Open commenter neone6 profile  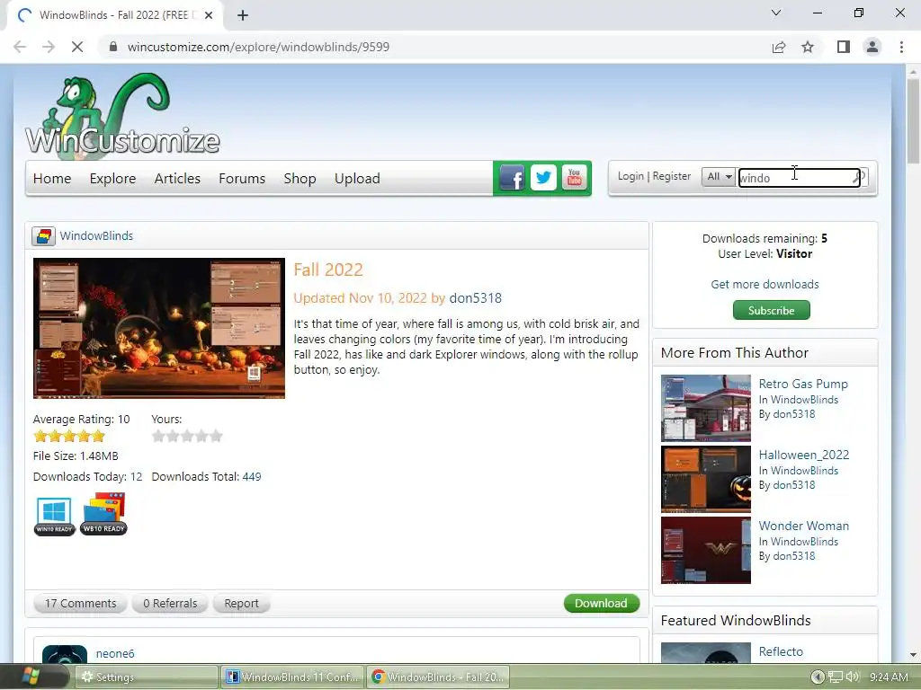115,653
